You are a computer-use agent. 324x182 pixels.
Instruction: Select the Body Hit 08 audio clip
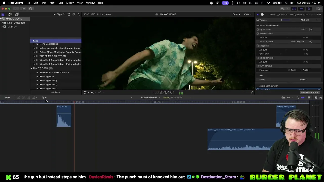coord(64,116)
